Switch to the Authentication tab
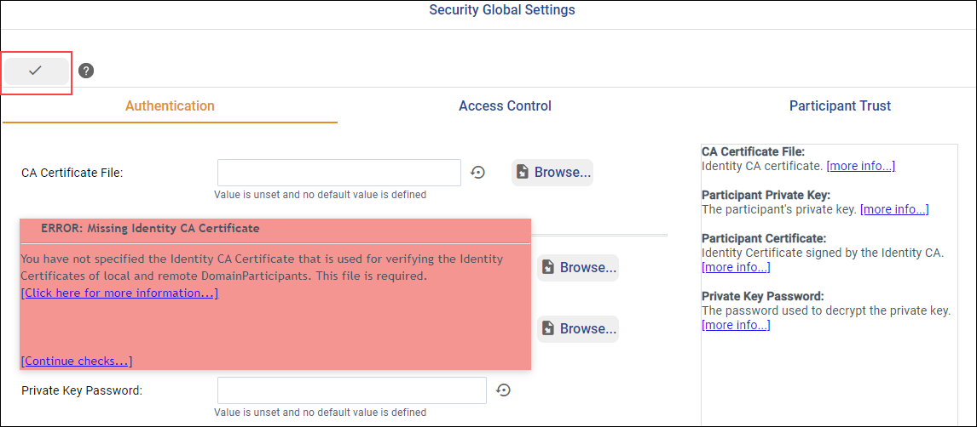 tap(170, 106)
